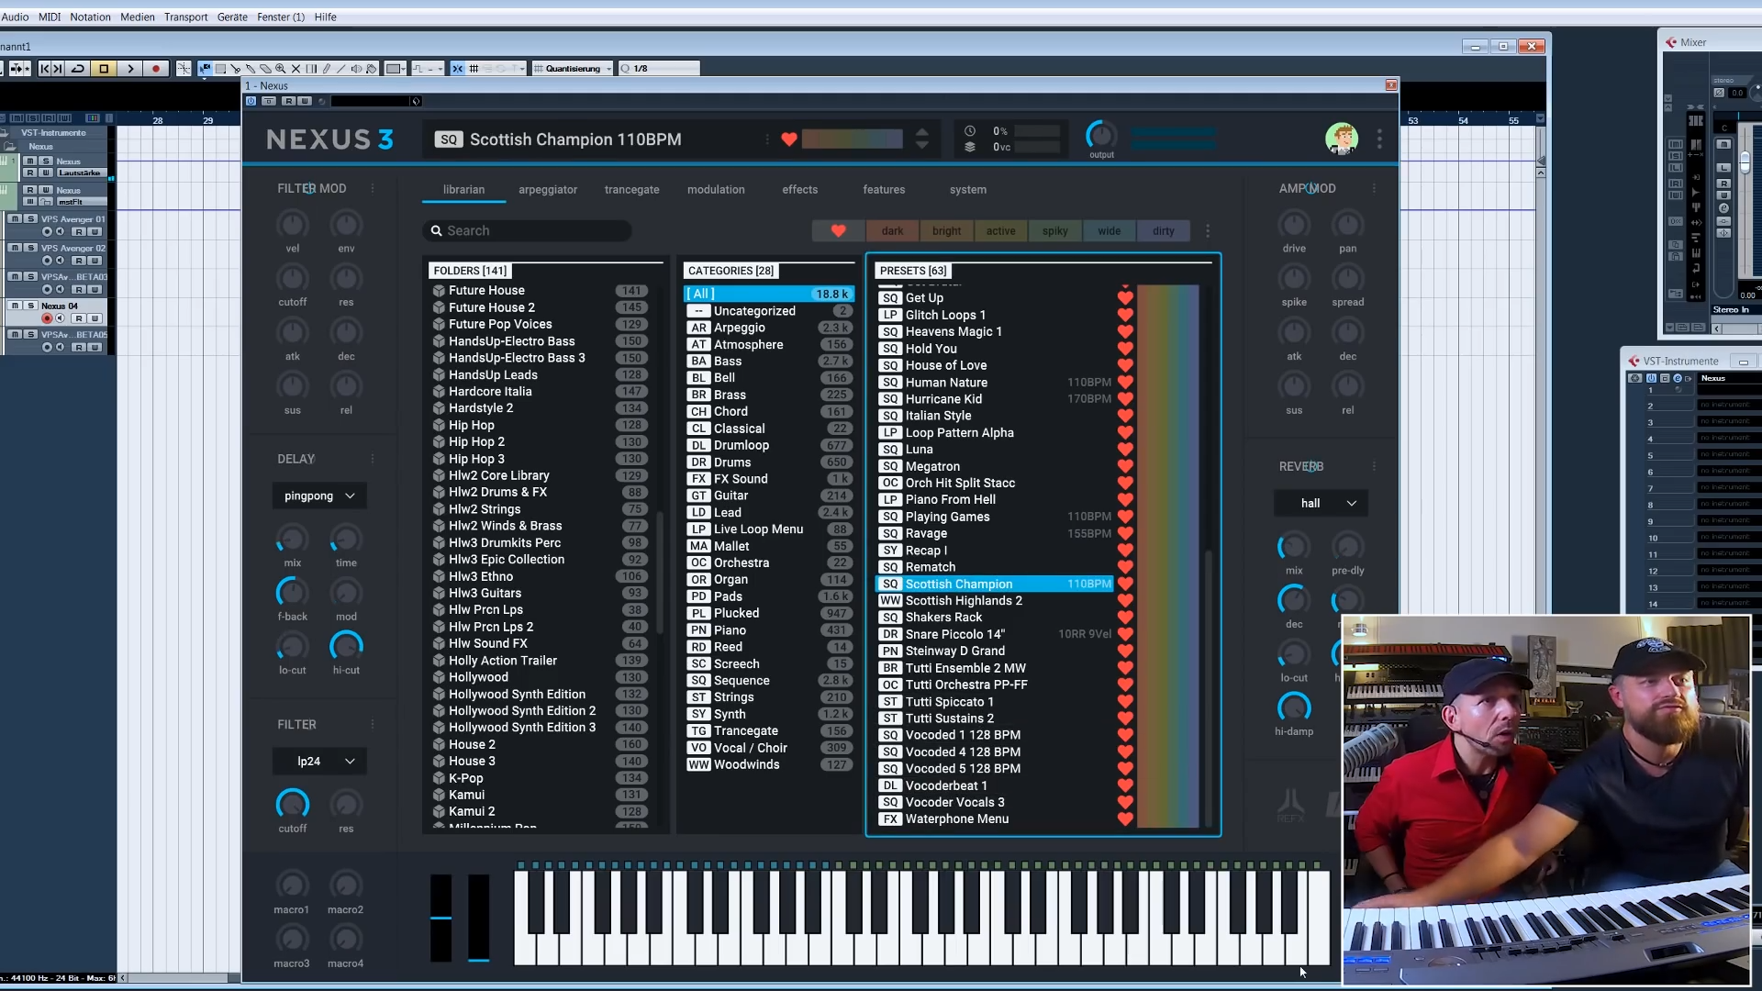The width and height of the screenshot is (1762, 991).
Task: Open the hall reverb type dropdown
Action: point(1321,503)
